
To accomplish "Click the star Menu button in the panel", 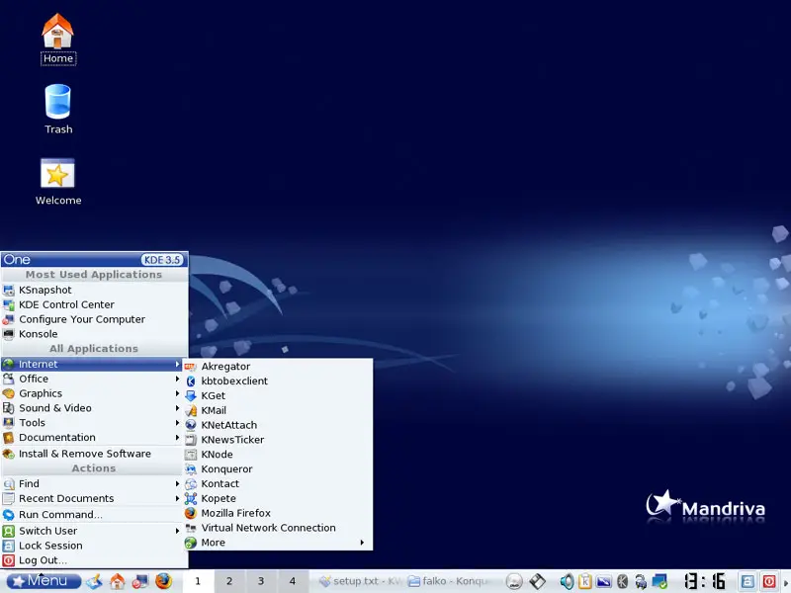I will click(x=44, y=581).
